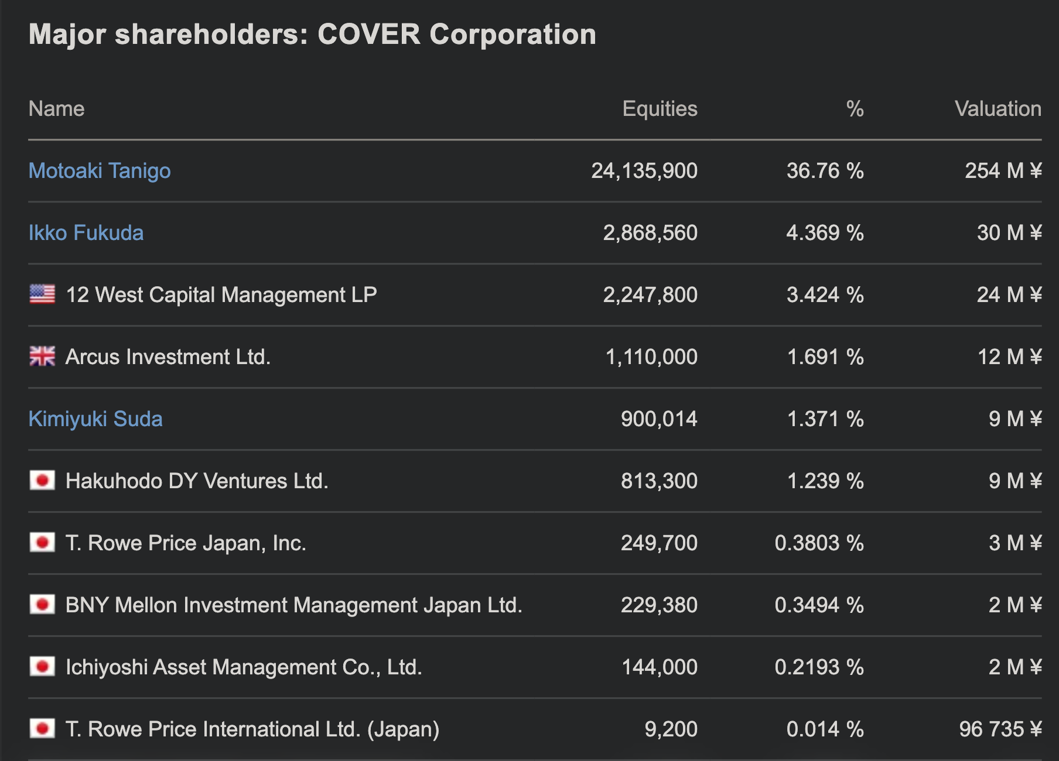Select Hakuhodo DY Ventures Ltd. name

197,481
